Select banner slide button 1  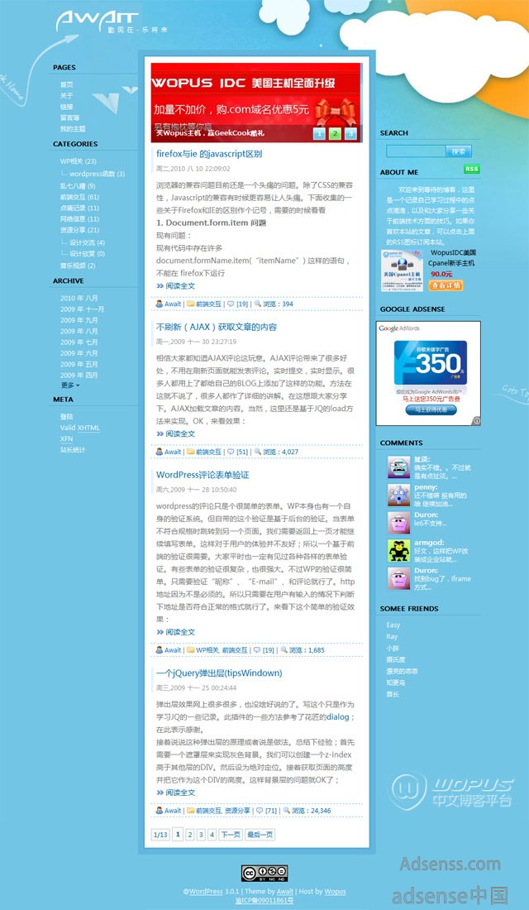pyautogui.click(x=319, y=134)
